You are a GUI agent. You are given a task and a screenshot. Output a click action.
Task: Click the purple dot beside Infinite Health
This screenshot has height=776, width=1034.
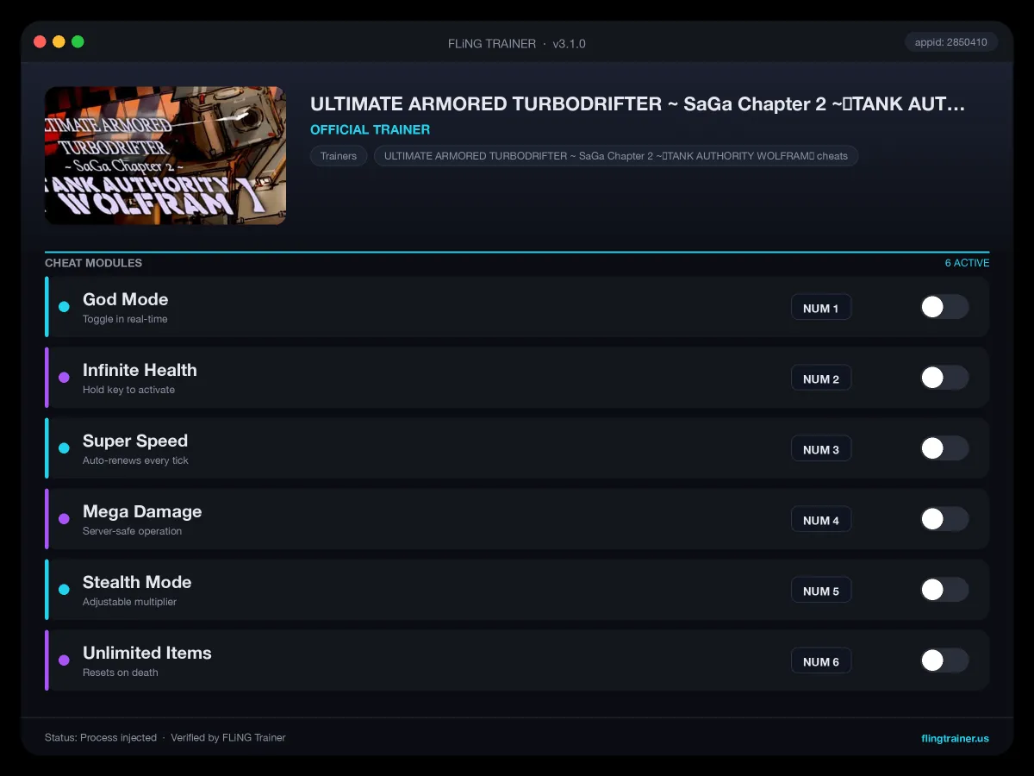(64, 378)
